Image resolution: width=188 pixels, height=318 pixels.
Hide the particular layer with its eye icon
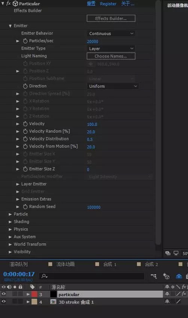4,294
